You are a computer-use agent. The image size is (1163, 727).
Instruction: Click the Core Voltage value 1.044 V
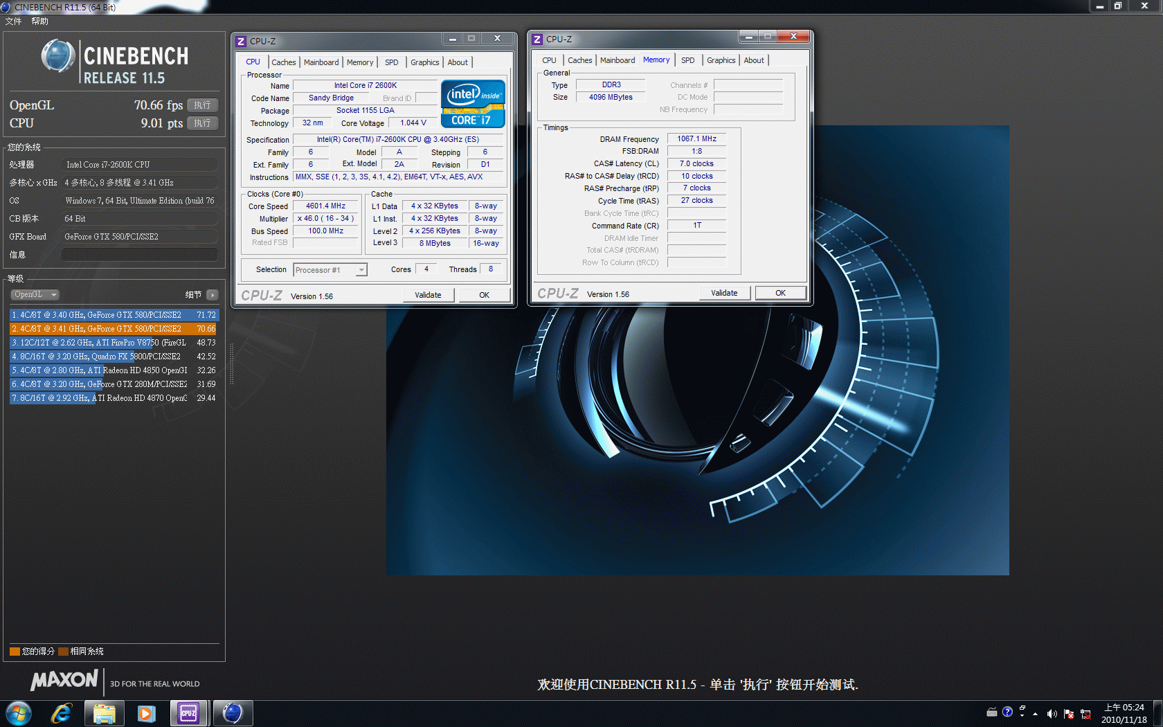413,123
